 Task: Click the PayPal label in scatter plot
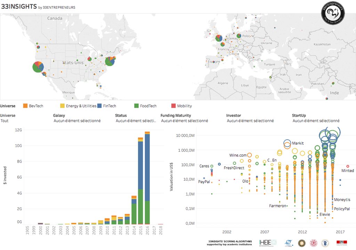(204, 182)
